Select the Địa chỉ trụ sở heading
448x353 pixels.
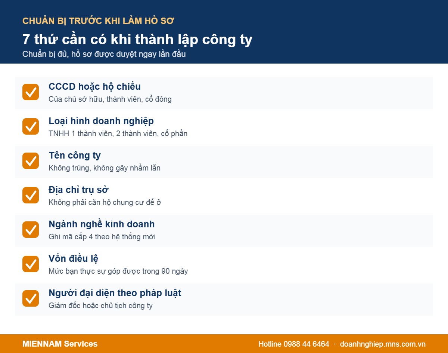(79, 190)
